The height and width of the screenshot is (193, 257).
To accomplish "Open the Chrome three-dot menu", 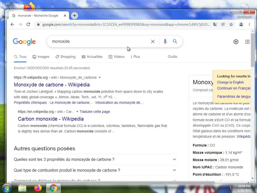I will 249,24.
